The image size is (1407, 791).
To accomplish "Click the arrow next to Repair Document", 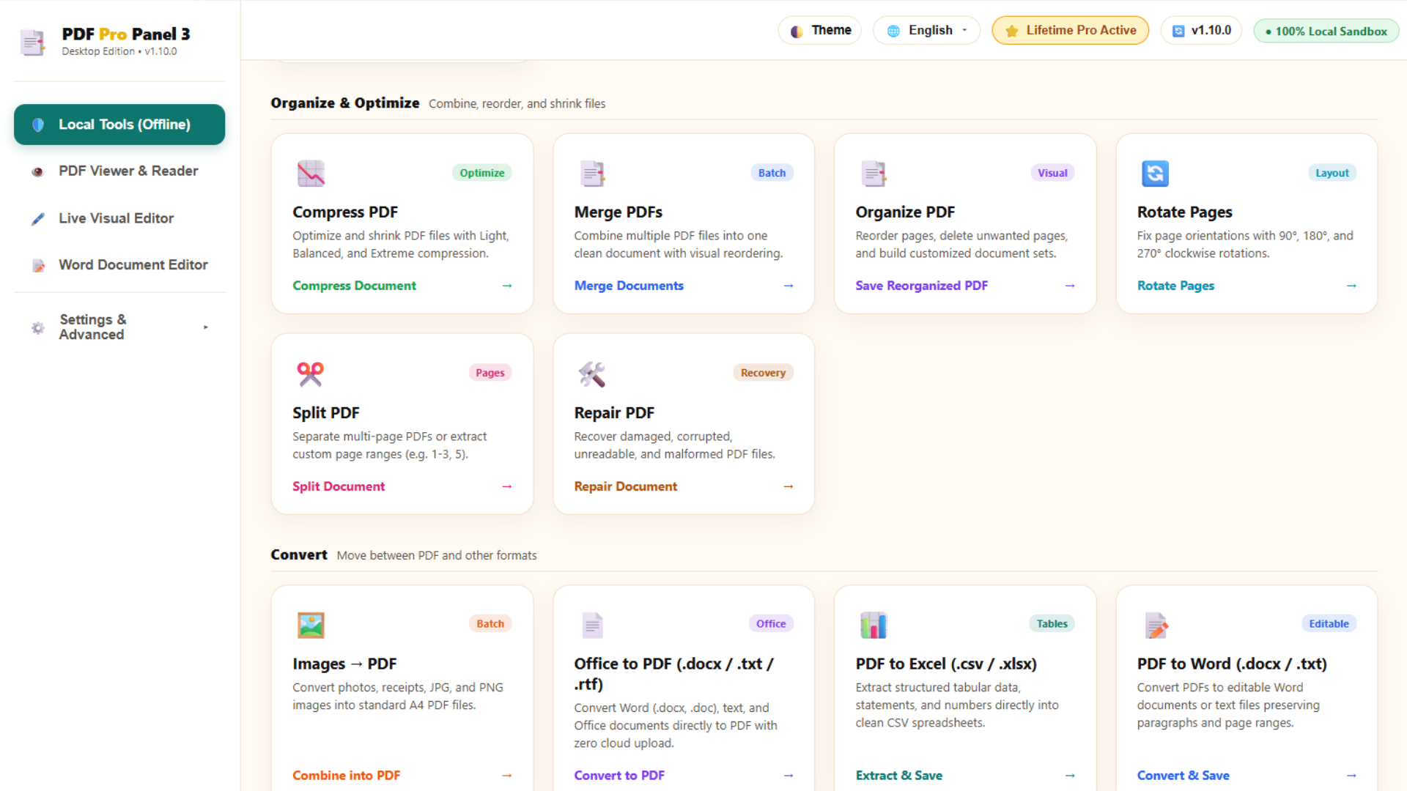I will [789, 486].
